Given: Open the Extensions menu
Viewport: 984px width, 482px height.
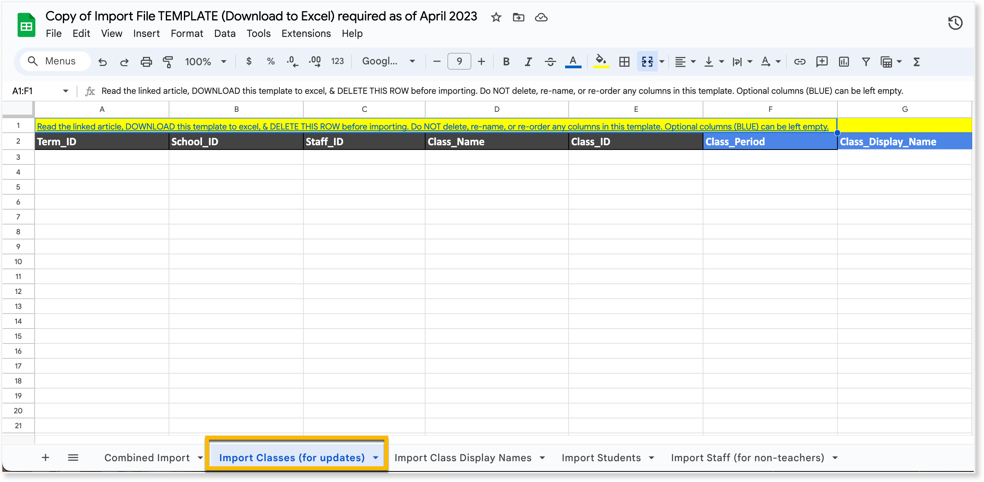Looking at the screenshot, I should pyautogui.click(x=306, y=33).
